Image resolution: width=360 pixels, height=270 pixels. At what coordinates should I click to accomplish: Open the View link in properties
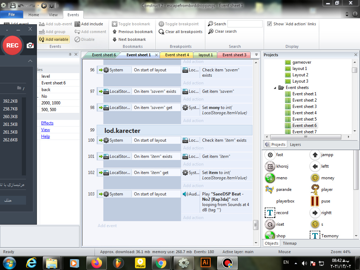coord(45,130)
